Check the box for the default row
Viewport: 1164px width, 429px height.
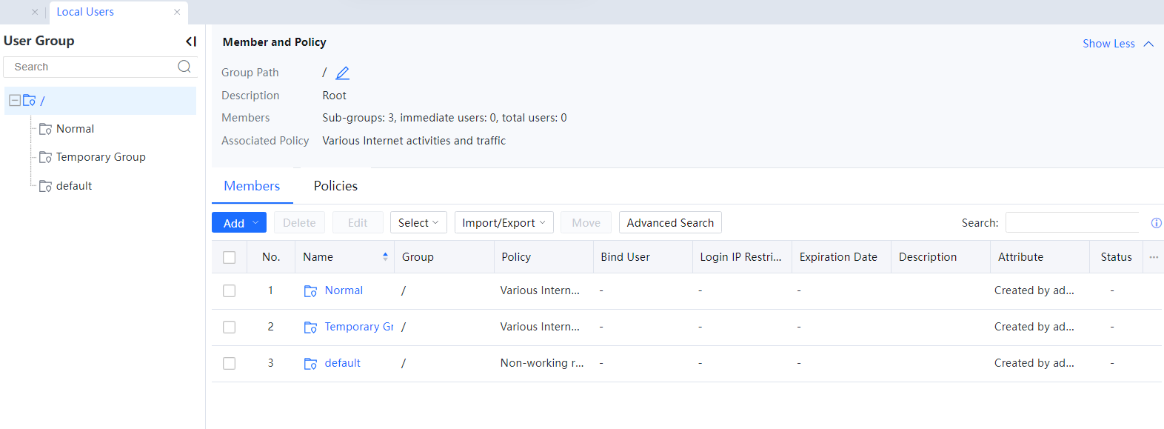tap(230, 364)
